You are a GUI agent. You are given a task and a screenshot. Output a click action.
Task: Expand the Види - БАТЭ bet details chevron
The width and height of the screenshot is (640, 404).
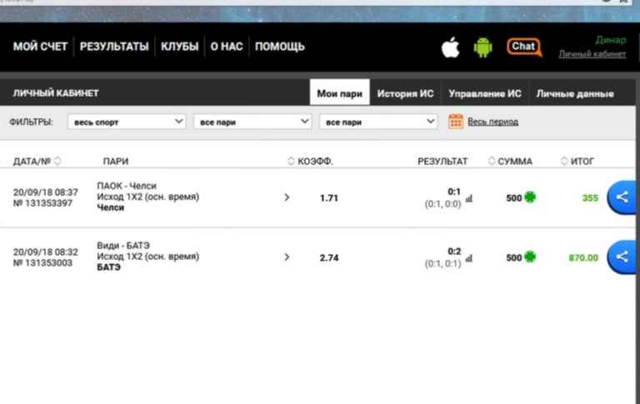pos(287,257)
